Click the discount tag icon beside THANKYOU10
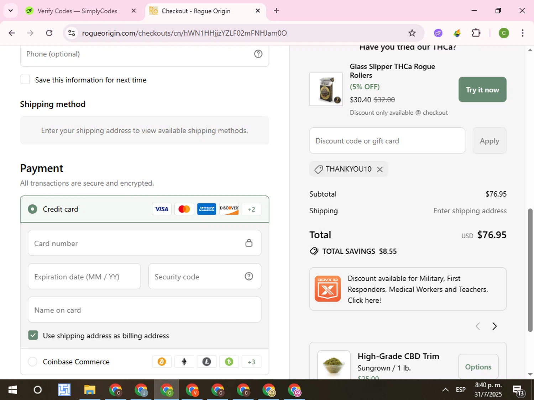This screenshot has height=400, width=534. click(x=319, y=169)
